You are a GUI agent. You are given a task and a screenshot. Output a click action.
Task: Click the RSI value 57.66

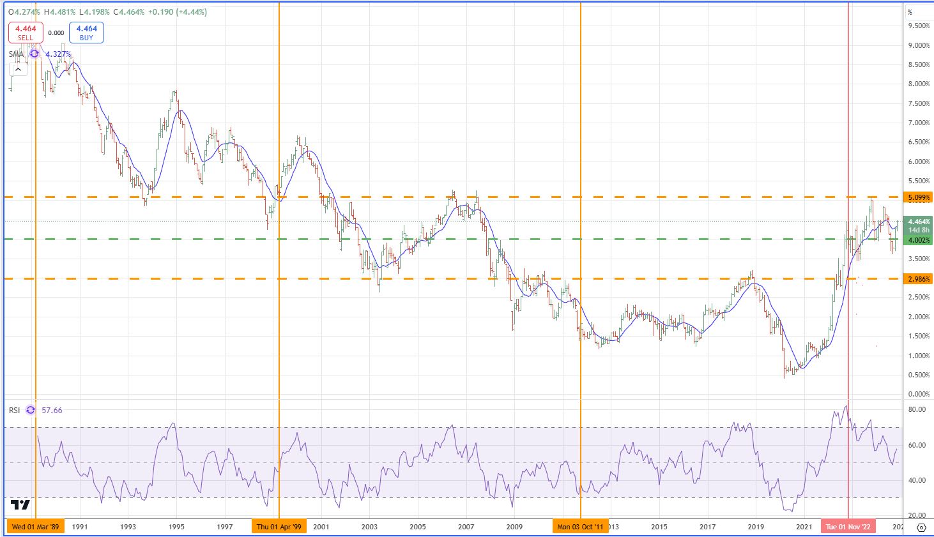tap(52, 410)
